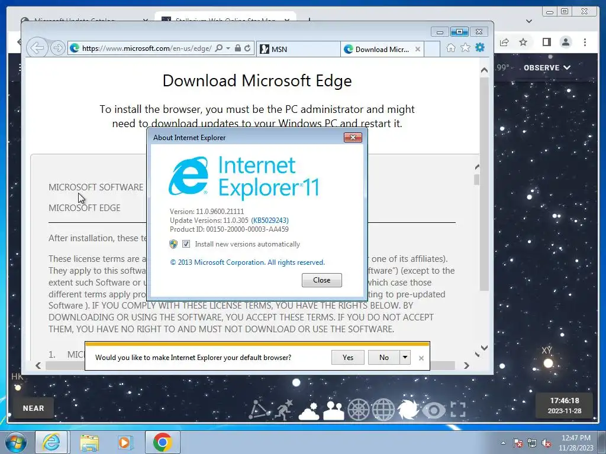606x454 pixels.
Task: Toggle atmosphere icon in Stellarium toolbar
Action: 309,410
